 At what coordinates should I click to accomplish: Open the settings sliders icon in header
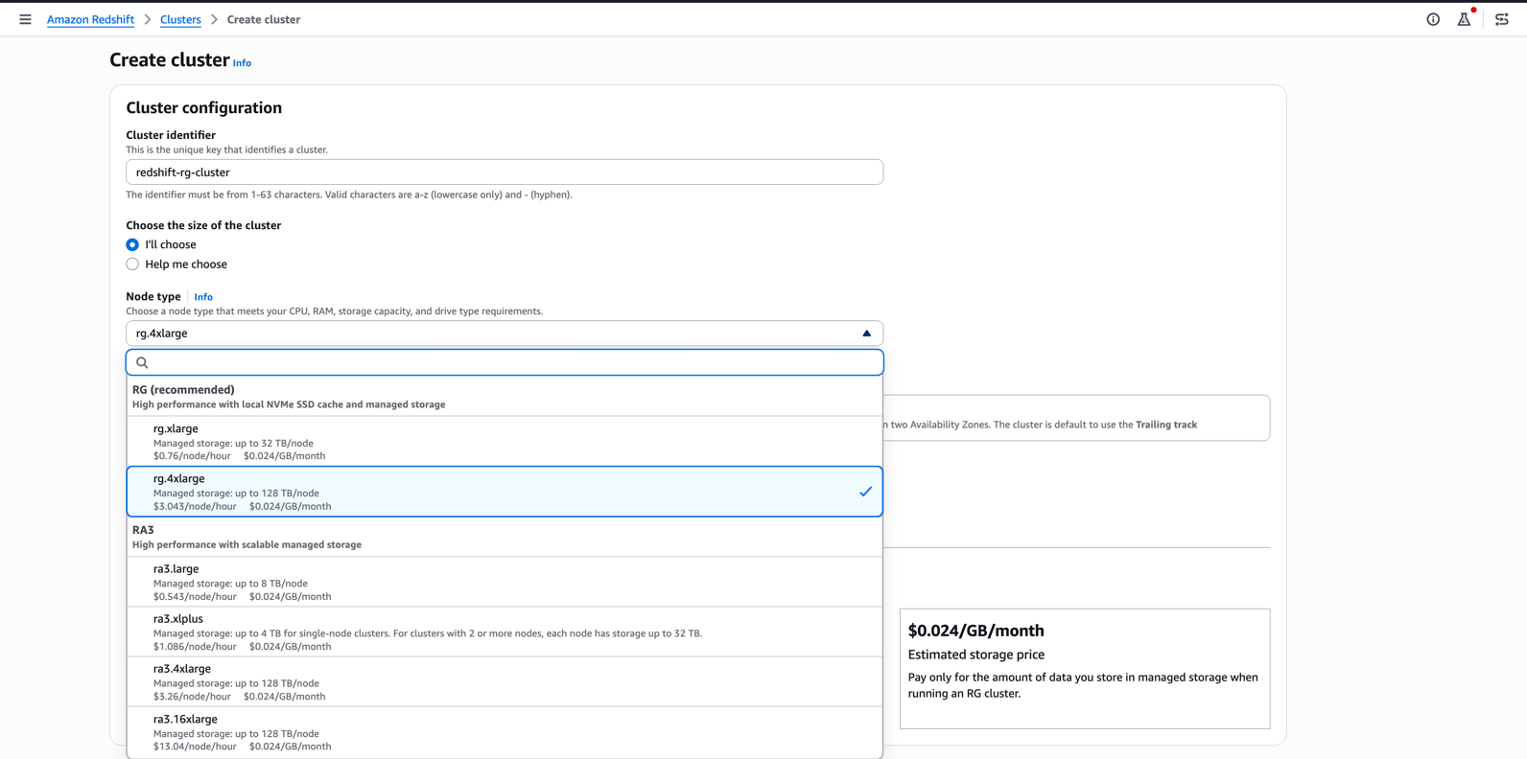click(1502, 19)
